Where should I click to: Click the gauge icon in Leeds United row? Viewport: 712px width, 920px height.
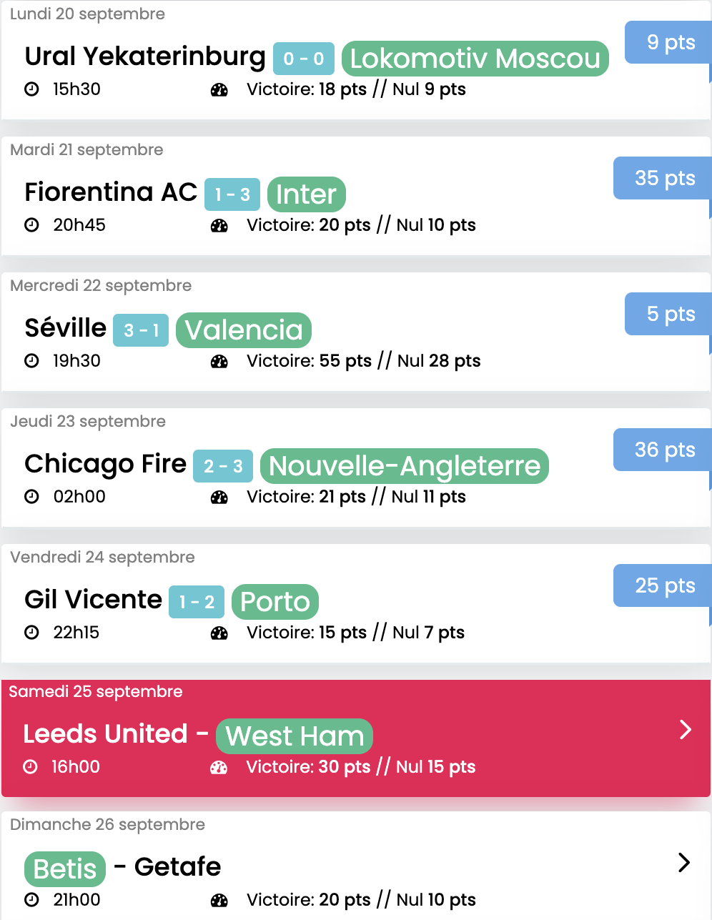click(x=219, y=768)
